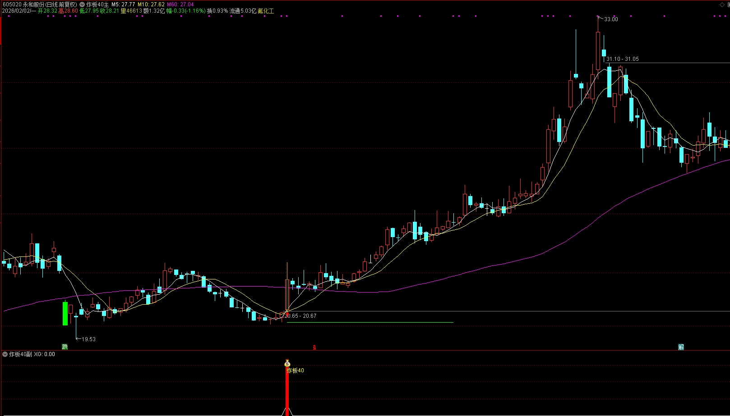Click the money bag signal icon
730x416 pixels.
[x=287, y=363]
